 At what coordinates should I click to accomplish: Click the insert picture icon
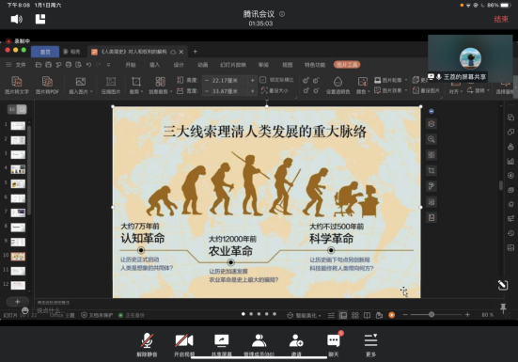click(81, 85)
